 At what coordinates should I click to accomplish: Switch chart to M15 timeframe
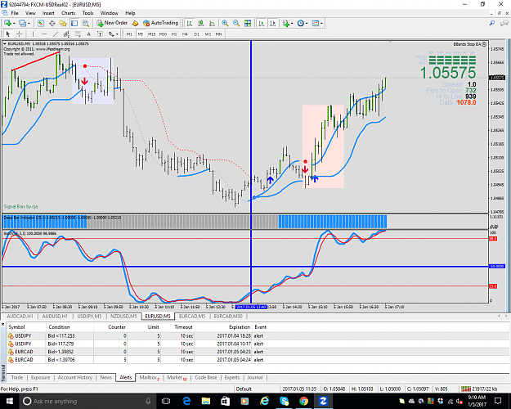tap(151, 34)
